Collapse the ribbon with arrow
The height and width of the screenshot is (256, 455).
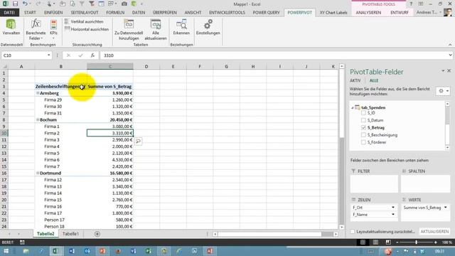click(450, 45)
